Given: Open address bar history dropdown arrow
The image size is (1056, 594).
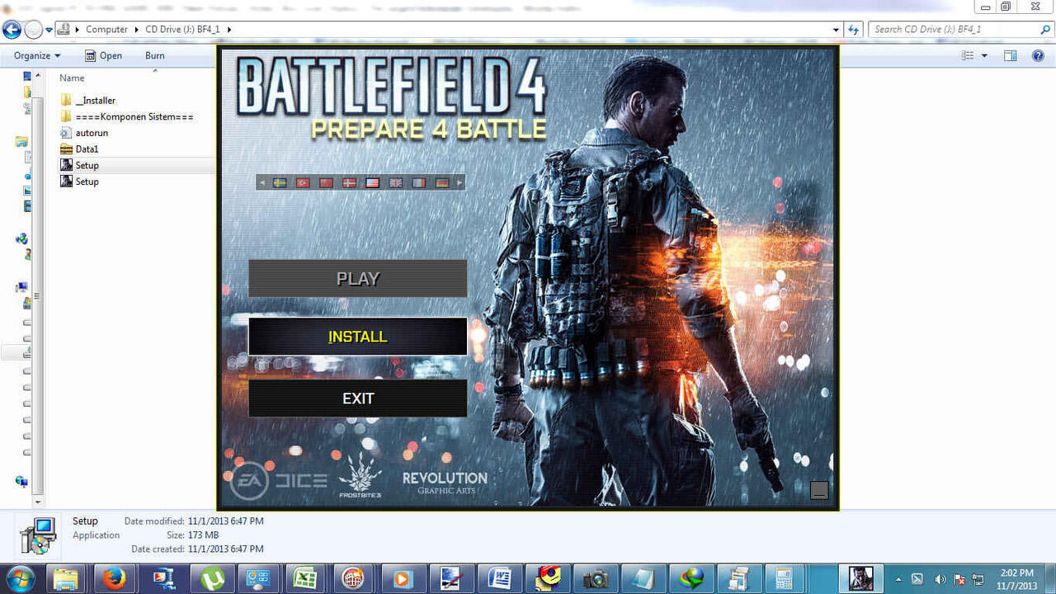Looking at the screenshot, I should click(x=836, y=30).
